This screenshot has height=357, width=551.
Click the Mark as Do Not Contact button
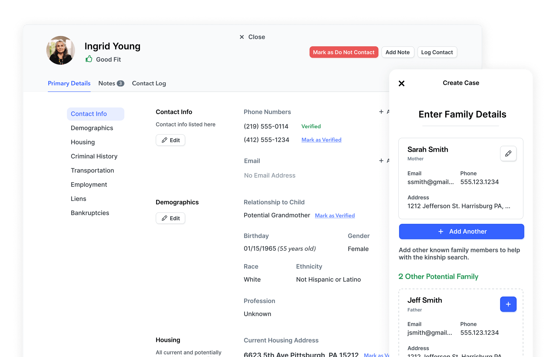coord(344,52)
